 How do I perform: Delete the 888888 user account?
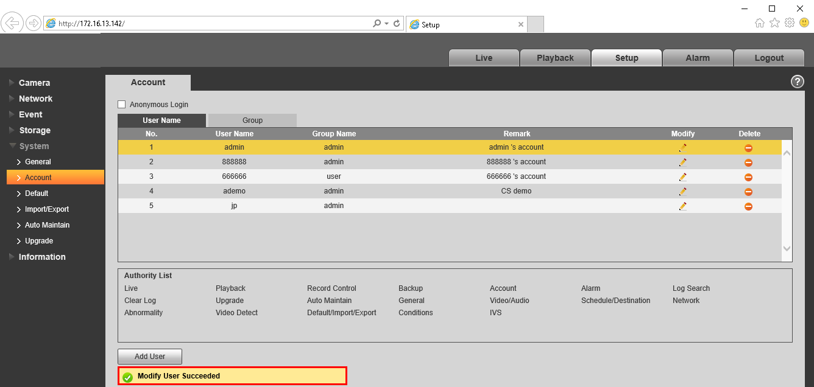pyautogui.click(x=748, y=162)
